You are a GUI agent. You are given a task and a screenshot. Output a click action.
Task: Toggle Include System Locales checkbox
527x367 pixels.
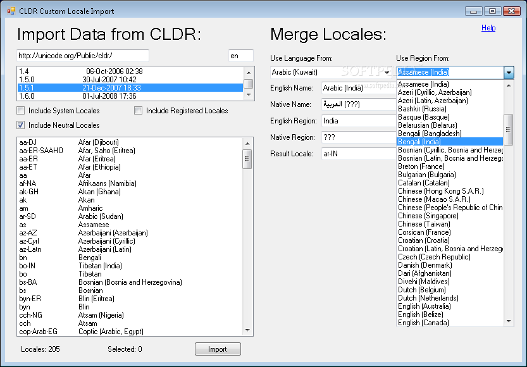[21, 111]
